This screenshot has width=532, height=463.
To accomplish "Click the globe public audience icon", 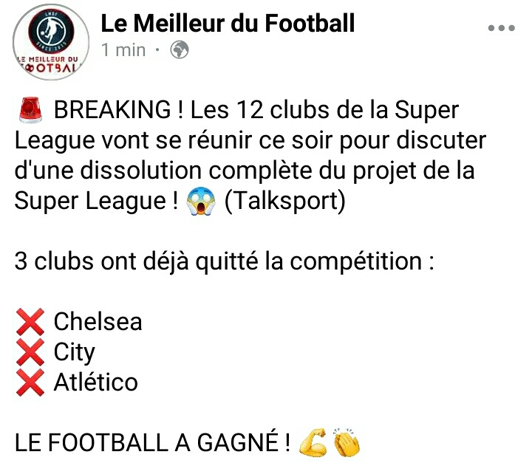I will pyautogui.click(x=180, y=50).
